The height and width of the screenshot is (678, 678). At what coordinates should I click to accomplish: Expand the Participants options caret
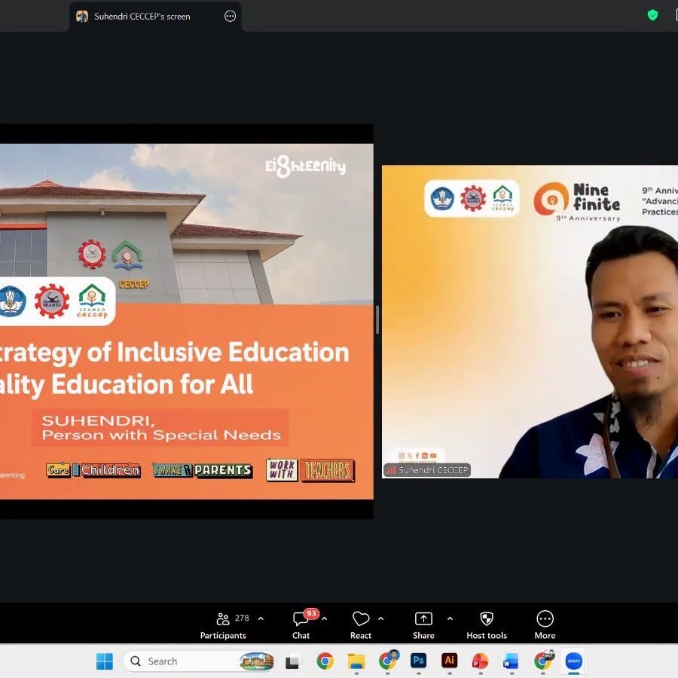click(261, 618)
